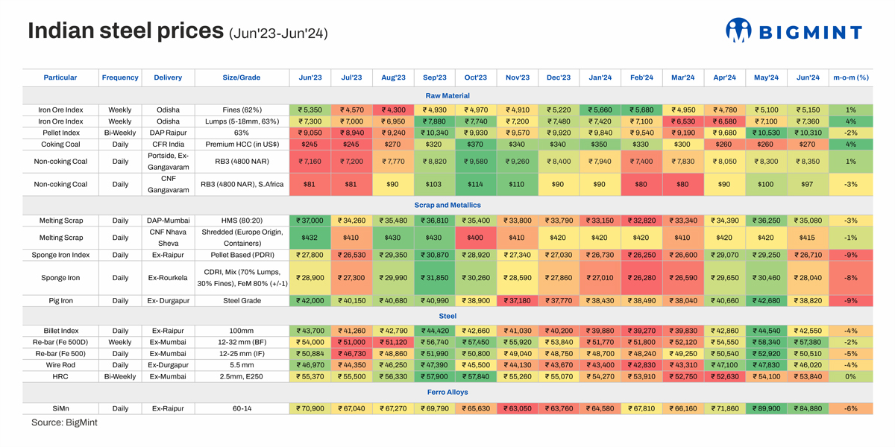The height and width of the screenshot is (447, 895).
Task: Click the Jun'23 column header
Action: pos(310,77)
